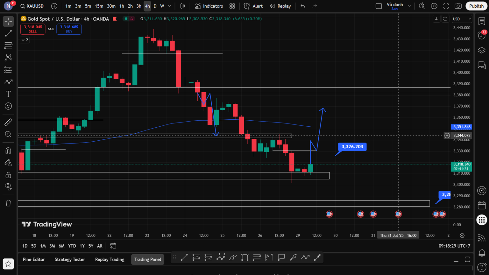The height and width of the screenshot is (275, 489).
Task: Toggle magnet mode for drawings
Action: [x=8, y=151]
